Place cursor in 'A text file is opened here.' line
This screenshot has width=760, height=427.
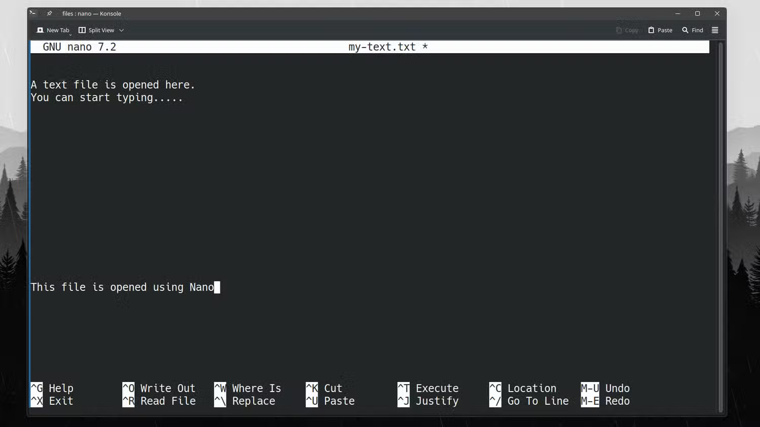tap(112, 85)
